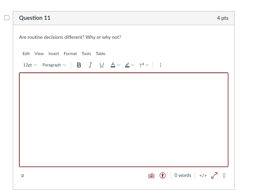Apply superscript formatting

coord(142,65)
